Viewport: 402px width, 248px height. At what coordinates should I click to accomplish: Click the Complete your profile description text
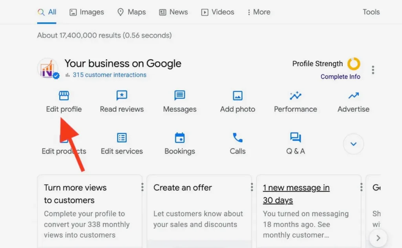coord(87,224)
